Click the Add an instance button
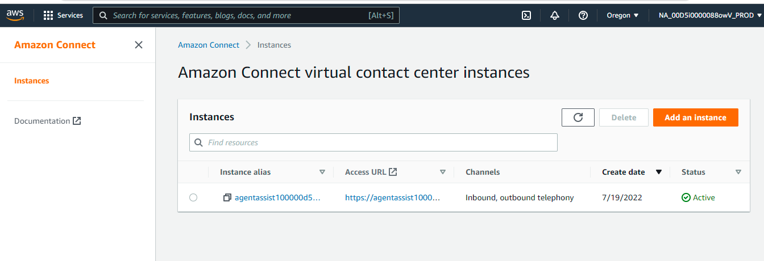 [695, 117]
